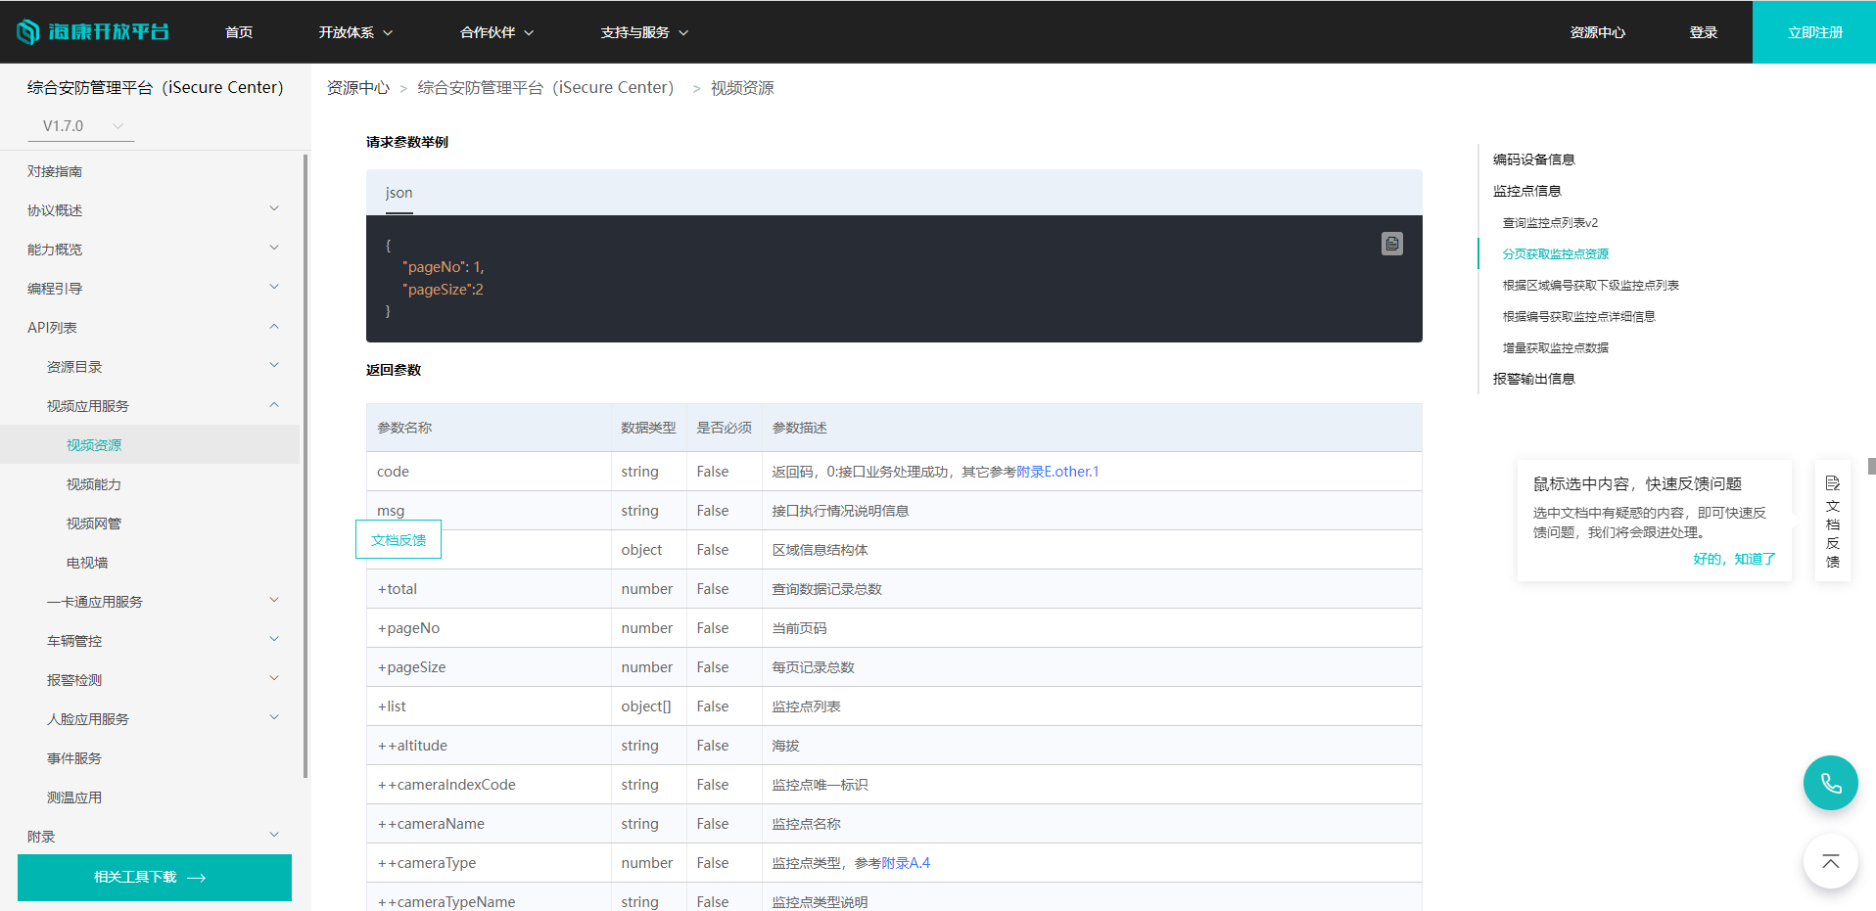Image resolution: width=1876 pixels, height=911 pixels.
Task: Go to 首页 in top navigation
Action: 239,32
